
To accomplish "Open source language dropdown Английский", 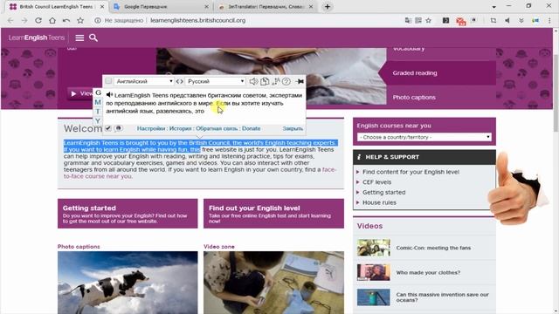I will 143,81.
